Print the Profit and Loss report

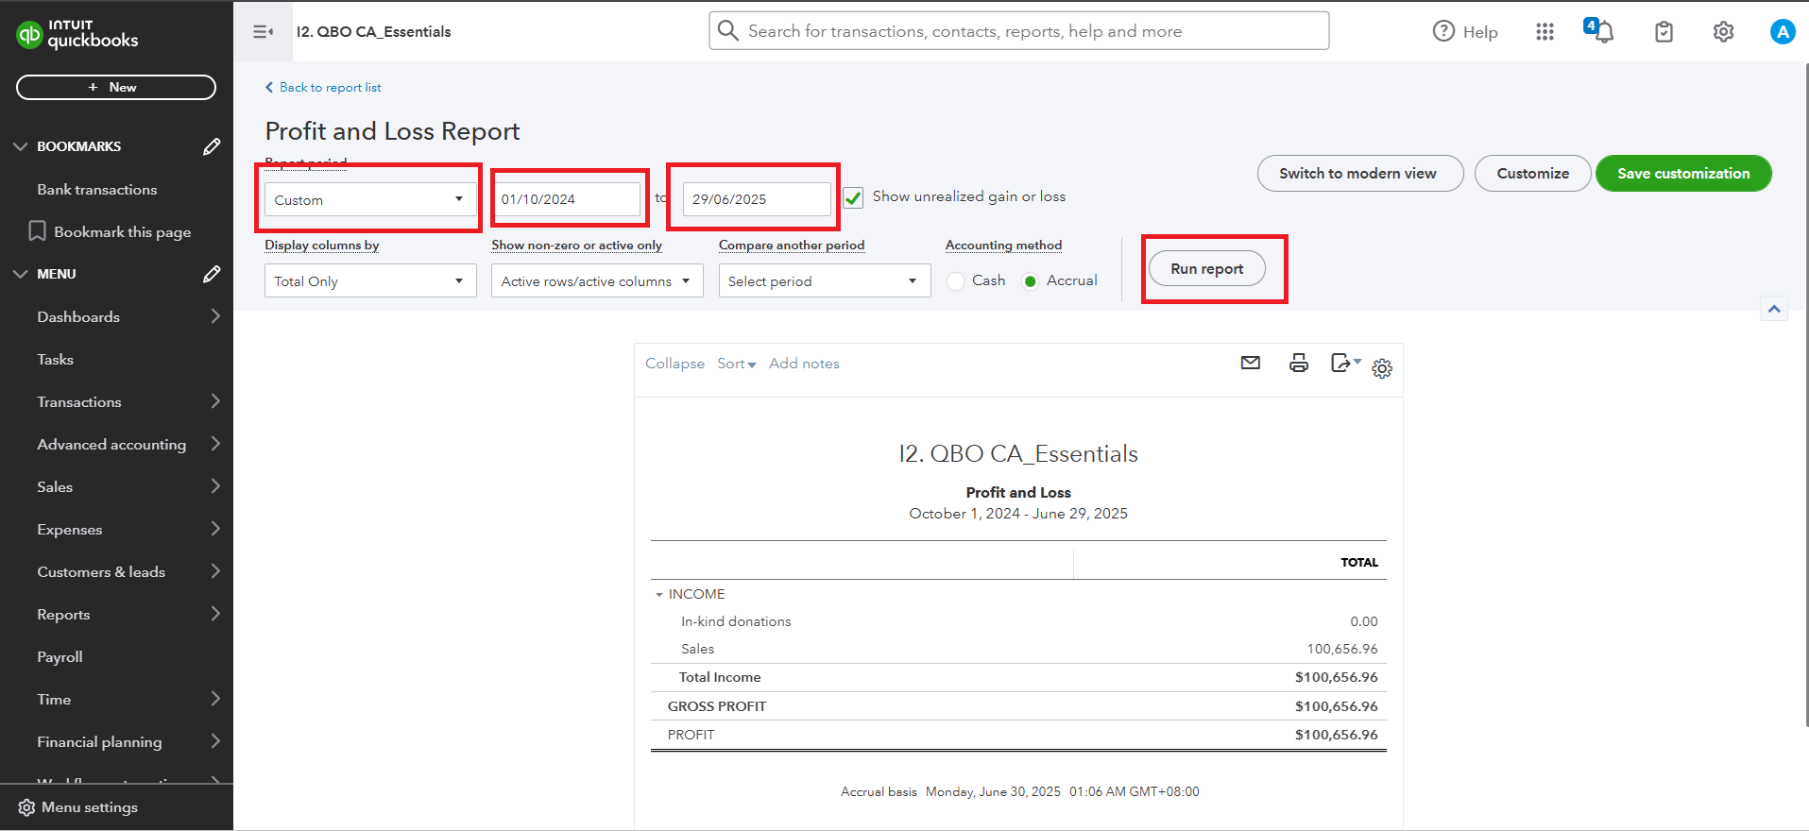1299,363
